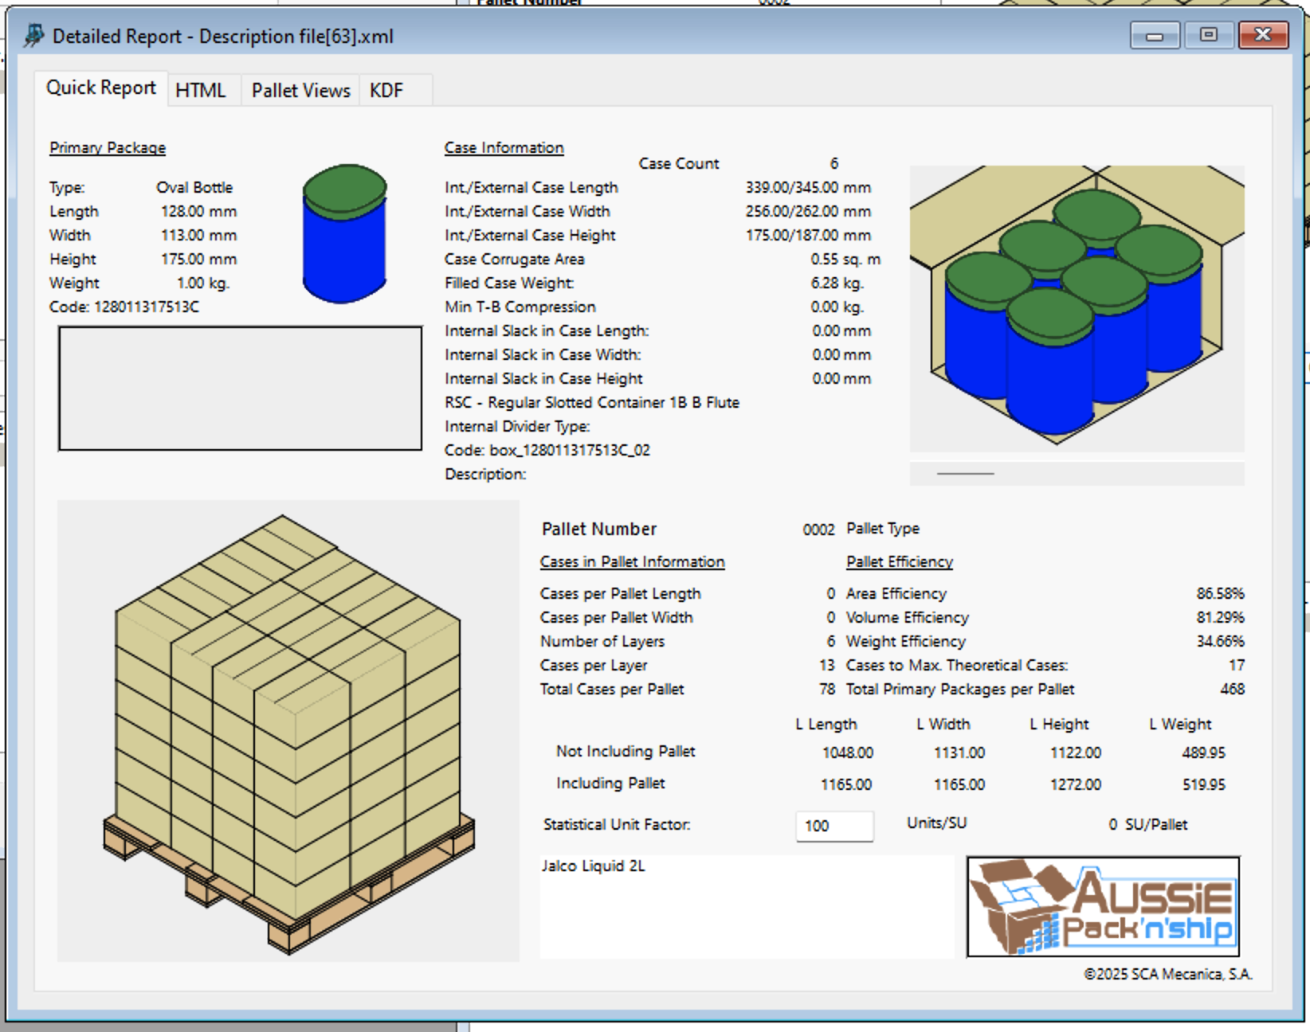Click the Pallet Number 0002 value

click(x=818, y=530)
